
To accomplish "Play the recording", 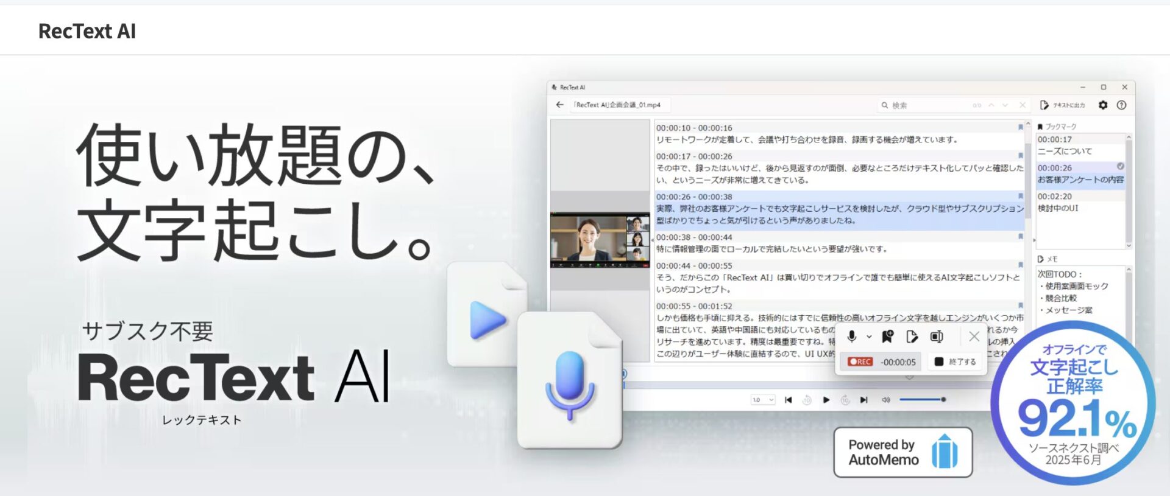I will 826,400.
